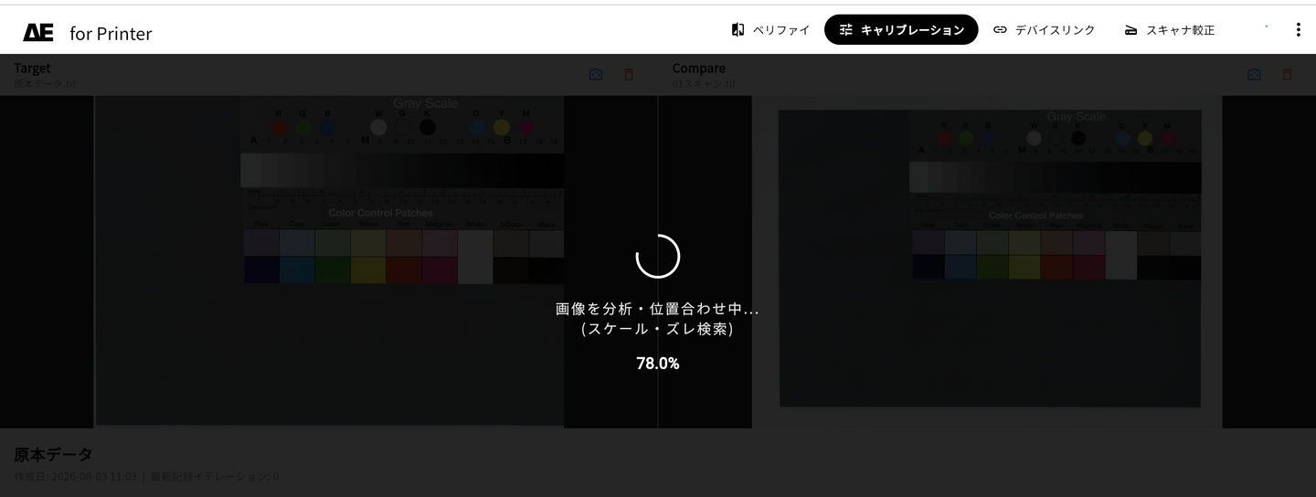Click the sliders icon in キャリブレーション
Image resolution: width=1316 pixels, height=497 pixels.
coord(846,29)
